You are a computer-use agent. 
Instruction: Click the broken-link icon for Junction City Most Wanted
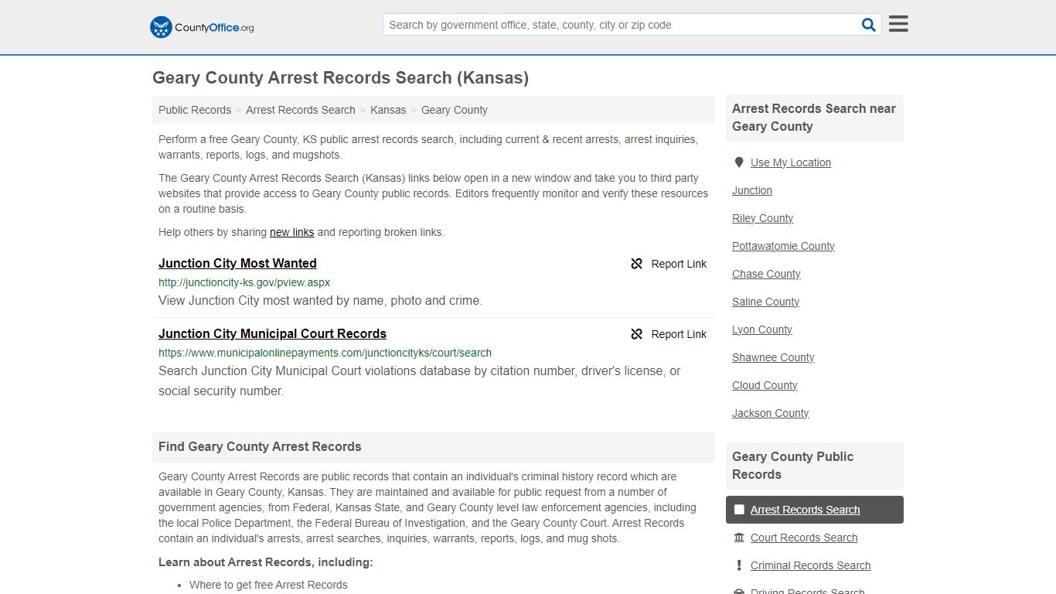tap(636, 264)
